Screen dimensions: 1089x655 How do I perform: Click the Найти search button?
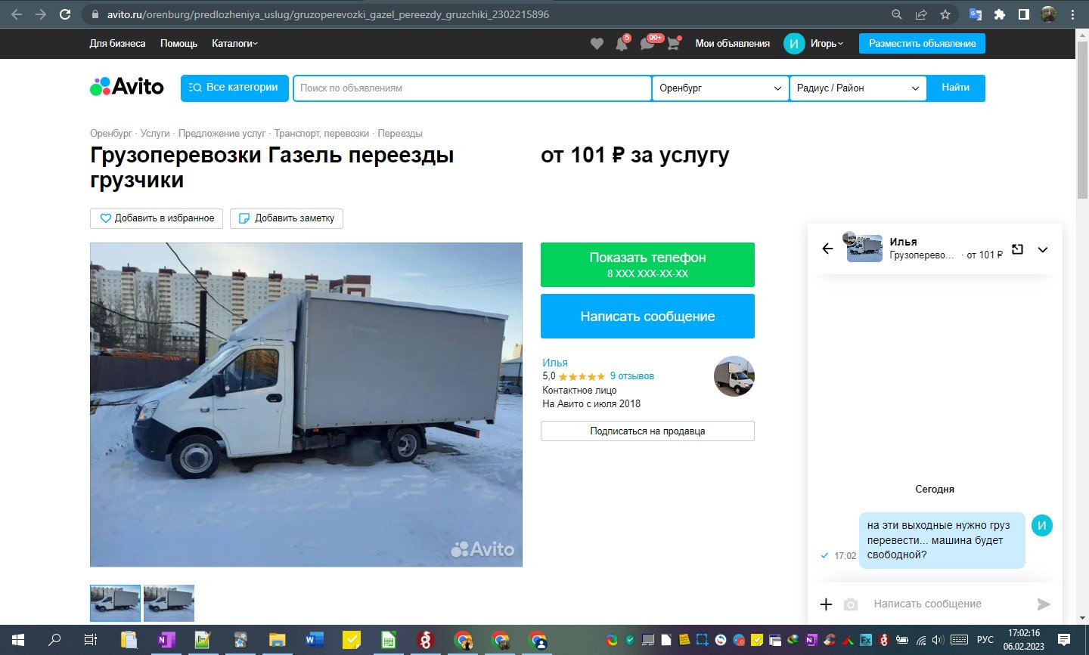(956, 88)
